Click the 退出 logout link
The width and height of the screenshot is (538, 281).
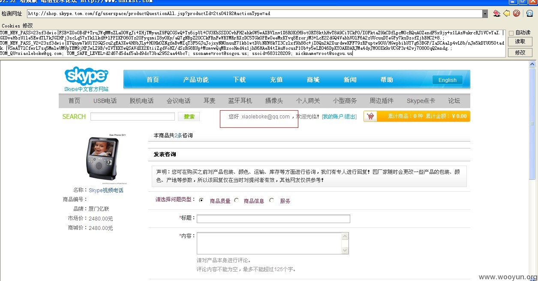[349, 117]
